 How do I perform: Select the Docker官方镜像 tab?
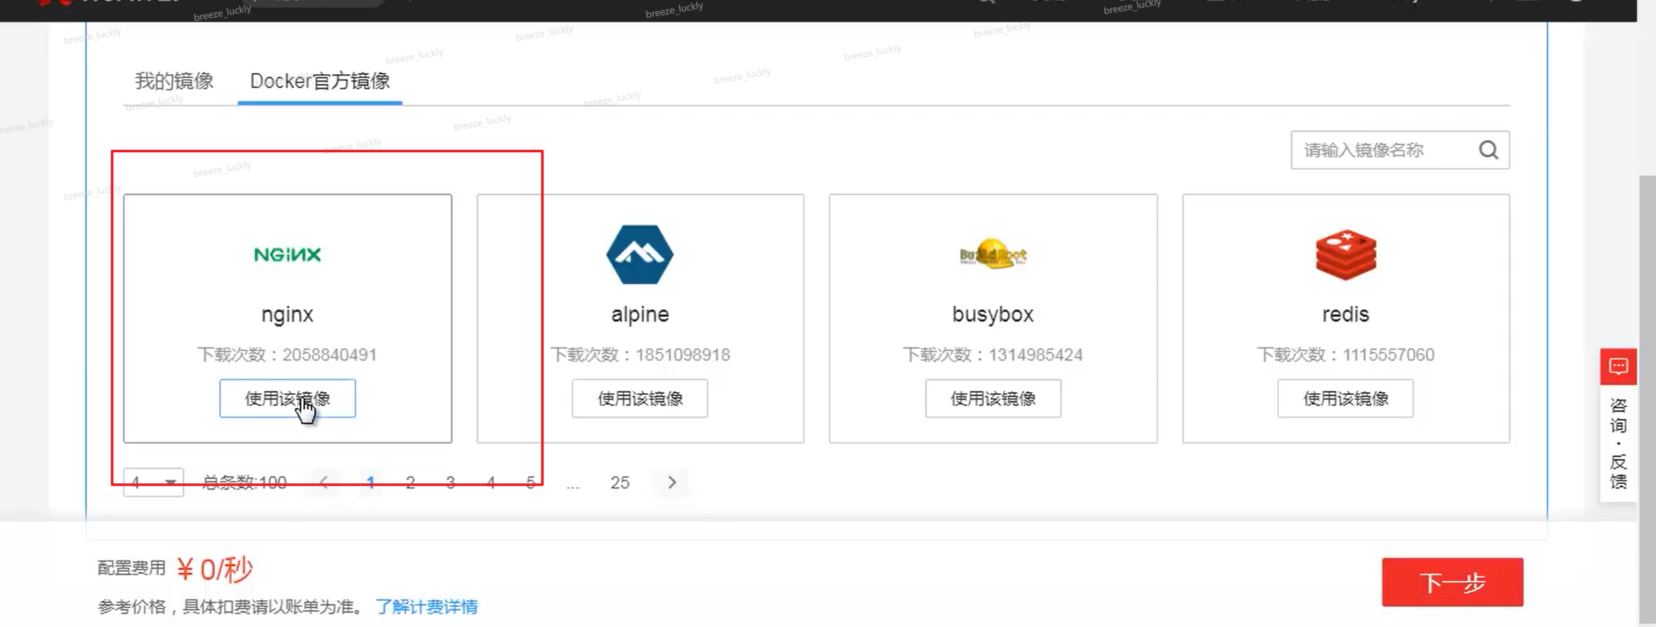[x=320, y=81]
